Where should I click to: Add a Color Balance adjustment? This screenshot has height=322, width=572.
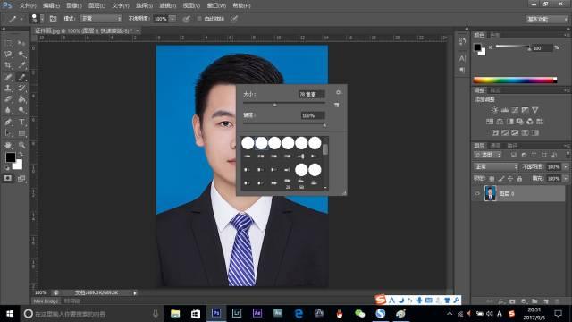point(500,122)
